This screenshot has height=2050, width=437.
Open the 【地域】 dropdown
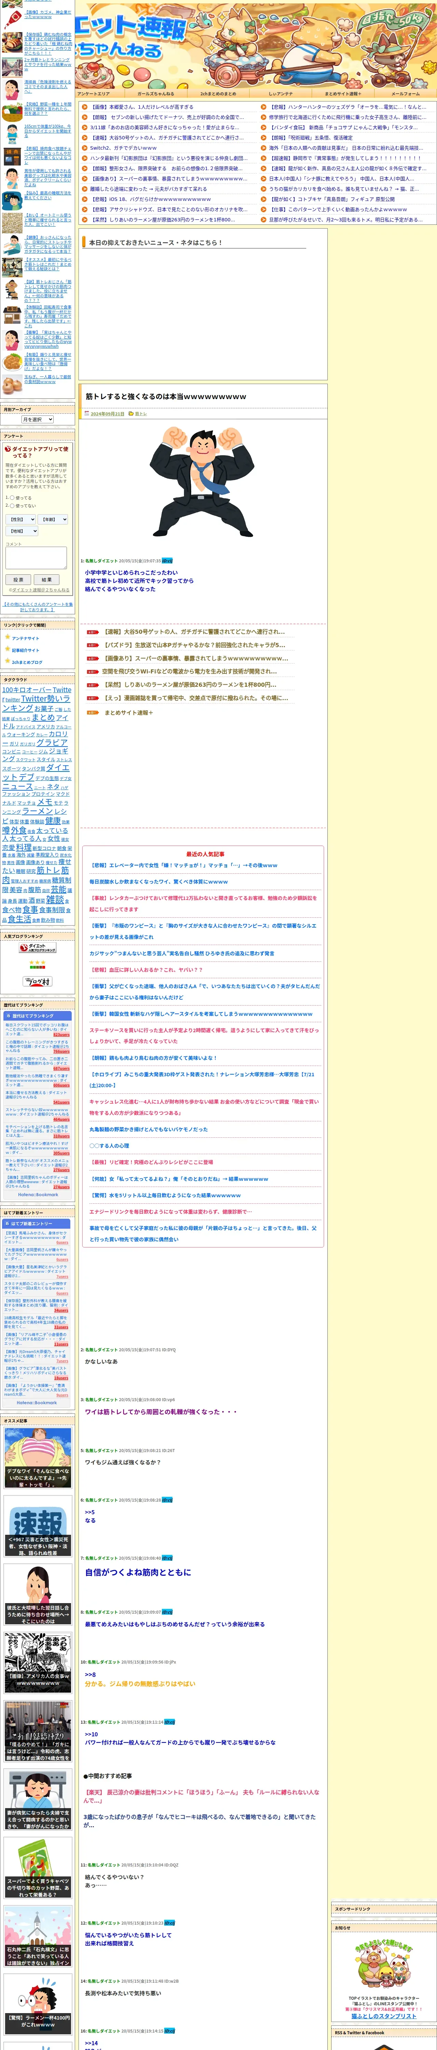(22, 531)
